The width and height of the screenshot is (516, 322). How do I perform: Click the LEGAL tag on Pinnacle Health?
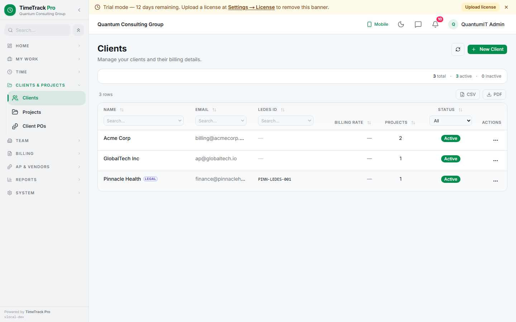[150, 179]
